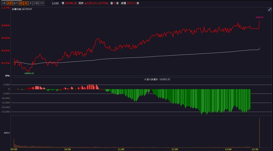Viewport: 273px width, 151px height.
Task: Click the 加權均線 16729.47 legend label
Action: (22, 9)
